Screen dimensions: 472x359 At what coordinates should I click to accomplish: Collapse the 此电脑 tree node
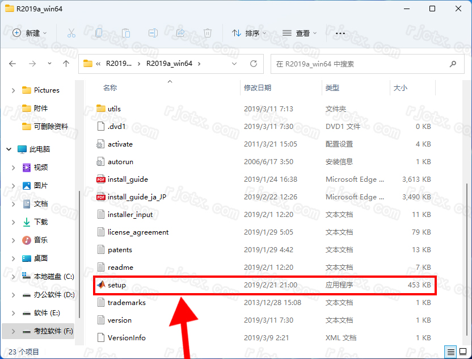(9, 149)
